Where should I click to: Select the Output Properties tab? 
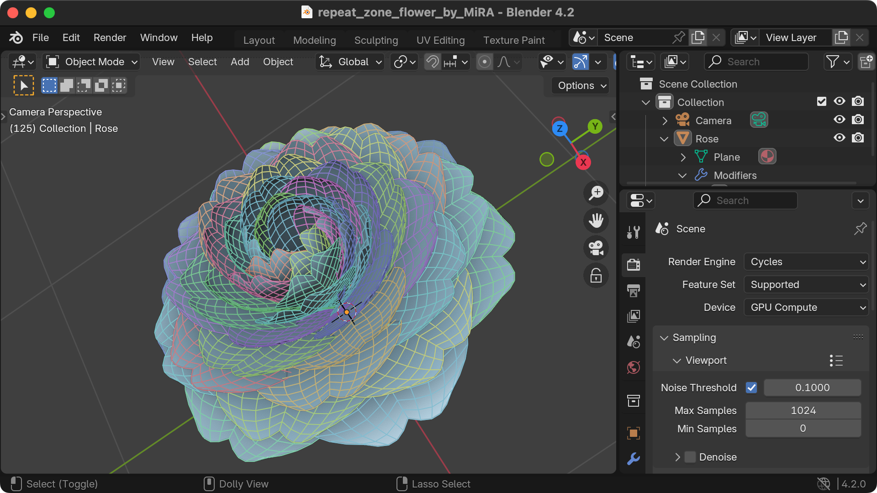633,290
